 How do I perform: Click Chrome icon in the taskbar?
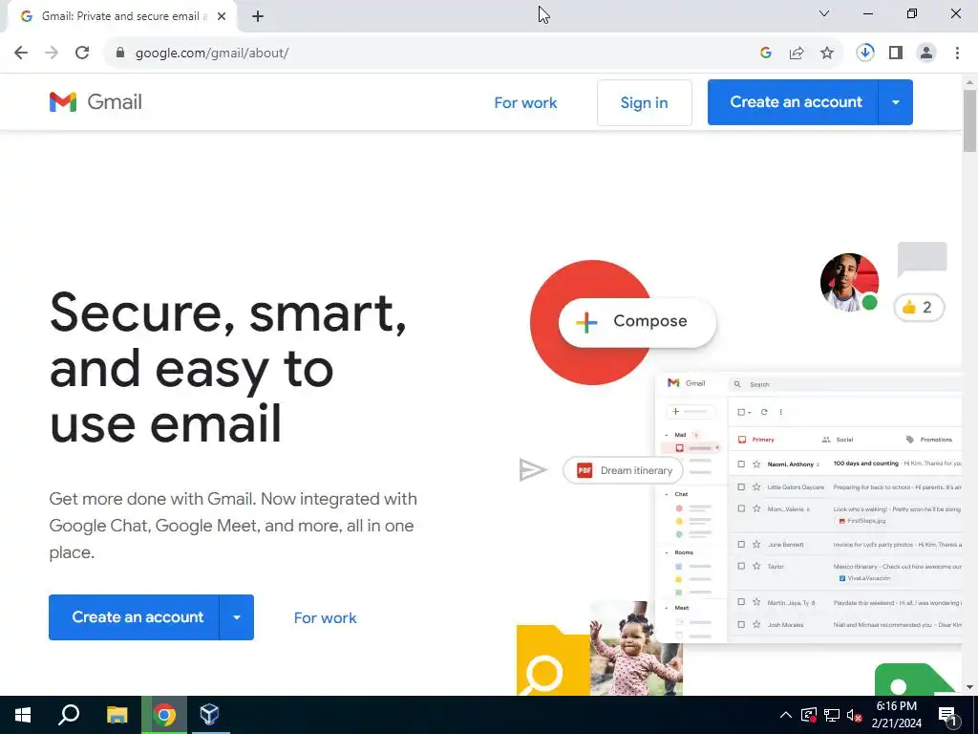click(x=164, y=715)
